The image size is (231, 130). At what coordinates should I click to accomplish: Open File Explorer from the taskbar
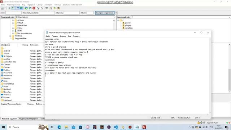[x=66, y=127]
